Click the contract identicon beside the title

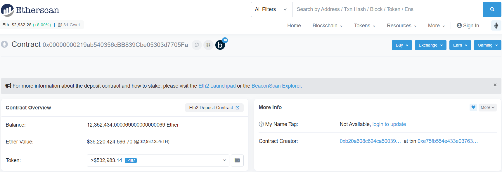click(x=4, y=44)
